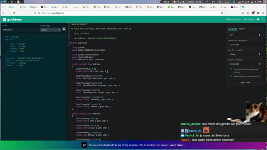This screenshot has width=267, height=150.
Task: Click the browser back arrow
Action: (4, 13)
